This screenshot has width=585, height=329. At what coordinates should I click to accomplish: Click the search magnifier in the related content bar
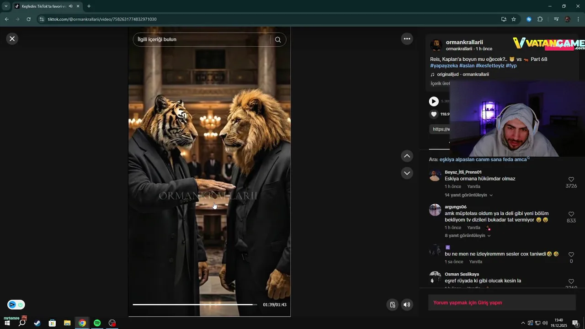[x=278, y=40]
